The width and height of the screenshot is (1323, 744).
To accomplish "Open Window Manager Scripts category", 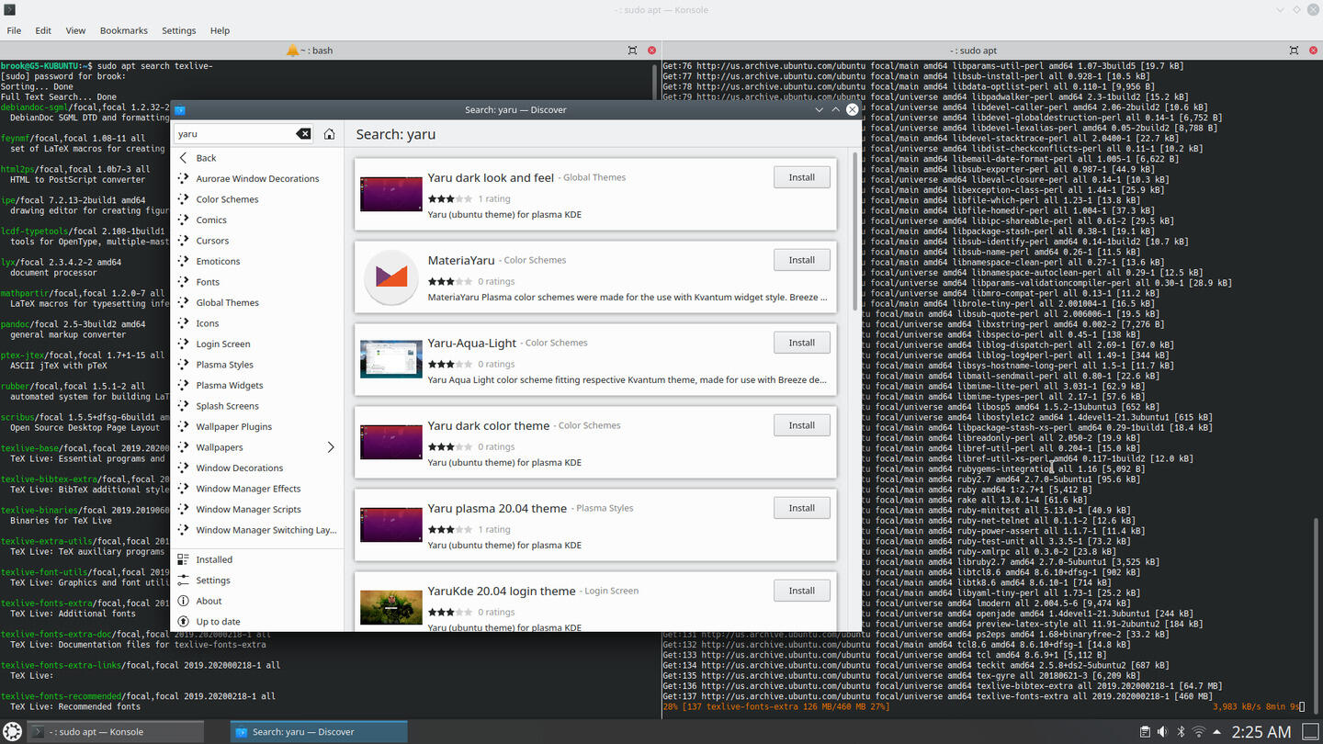I will (x=257, y=509).
